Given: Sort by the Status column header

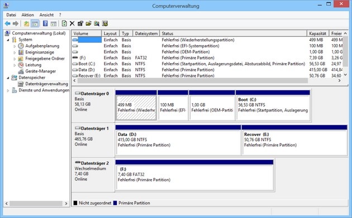Looking at the screenshot, I should [x=233, y=33].
